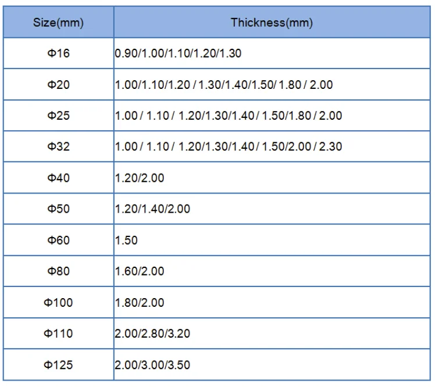Select the Φ16 size cell
This screenshot has width=435, height=387.
[58, 53]
